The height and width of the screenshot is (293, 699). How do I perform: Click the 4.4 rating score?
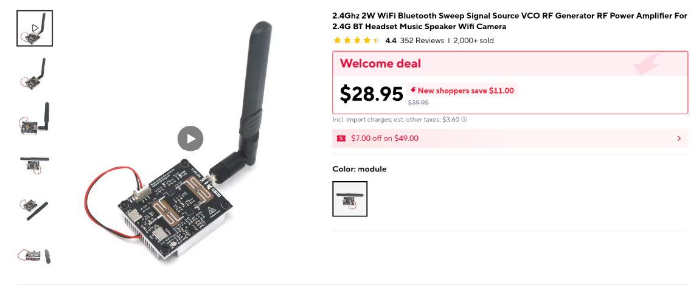point(391,41)
